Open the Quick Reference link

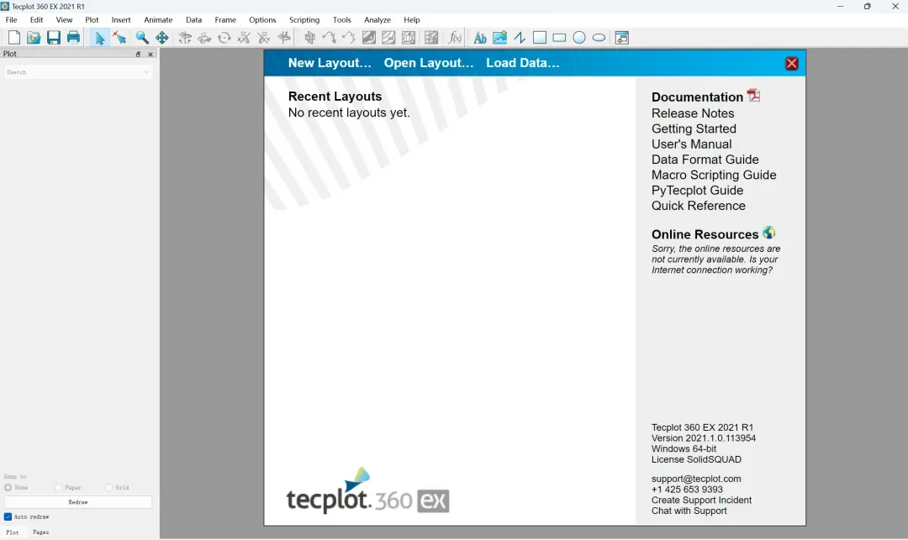(x=699, y=206)
